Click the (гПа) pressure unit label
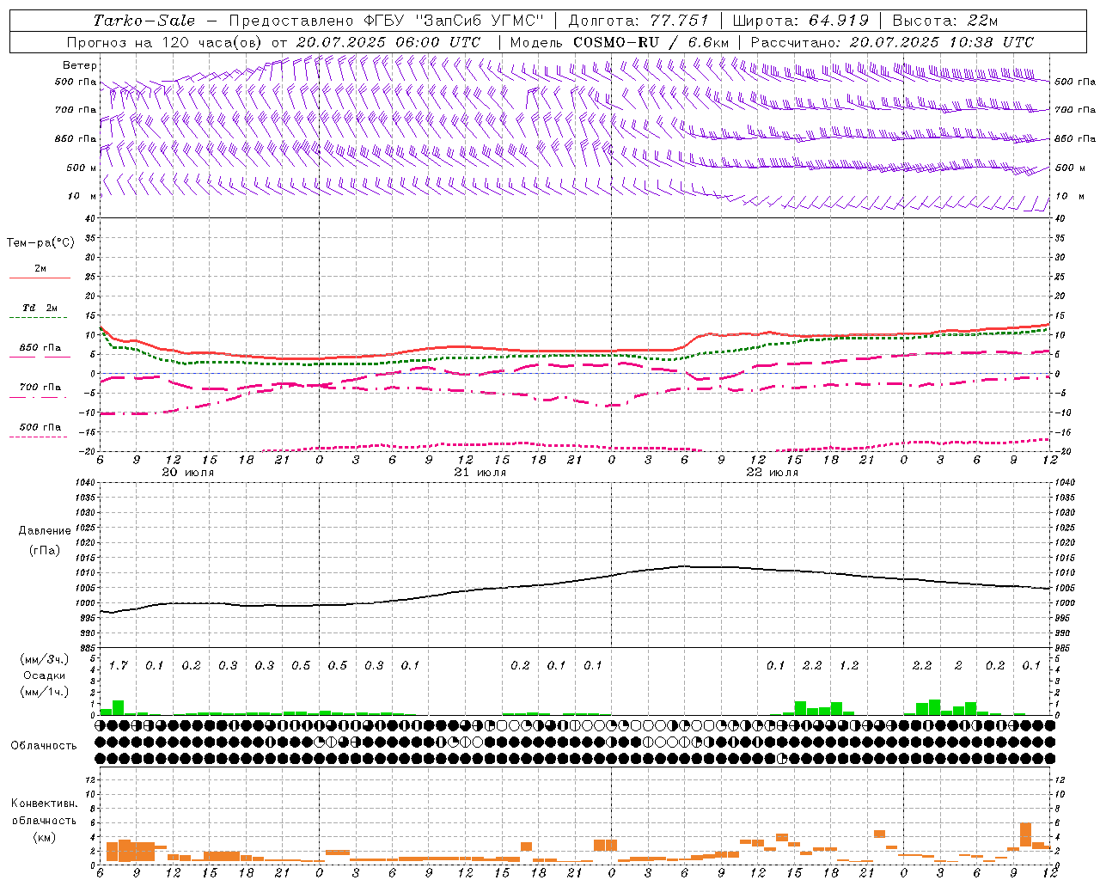 [x=45, y=550]
